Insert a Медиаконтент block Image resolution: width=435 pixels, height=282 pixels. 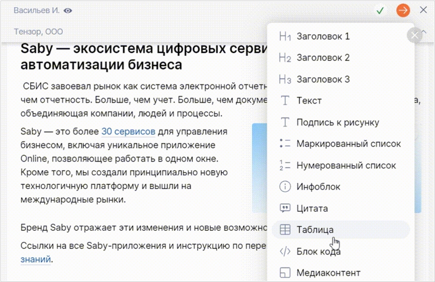(x=341, y=273)
